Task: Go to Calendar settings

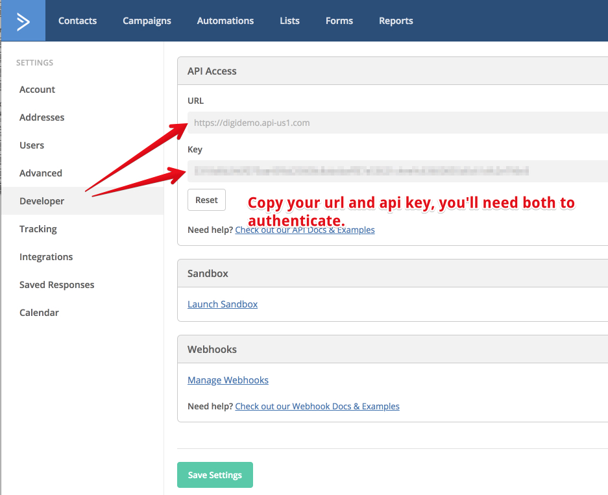Action: 39,312
